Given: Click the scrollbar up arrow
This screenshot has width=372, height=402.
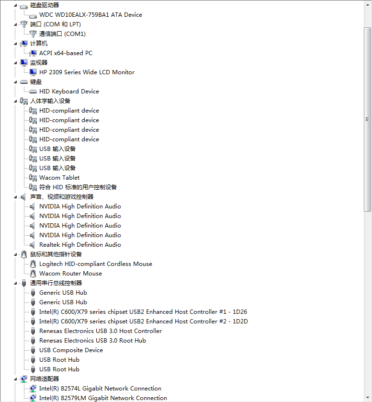Looking at the screenshot, I should pos(367,5).
